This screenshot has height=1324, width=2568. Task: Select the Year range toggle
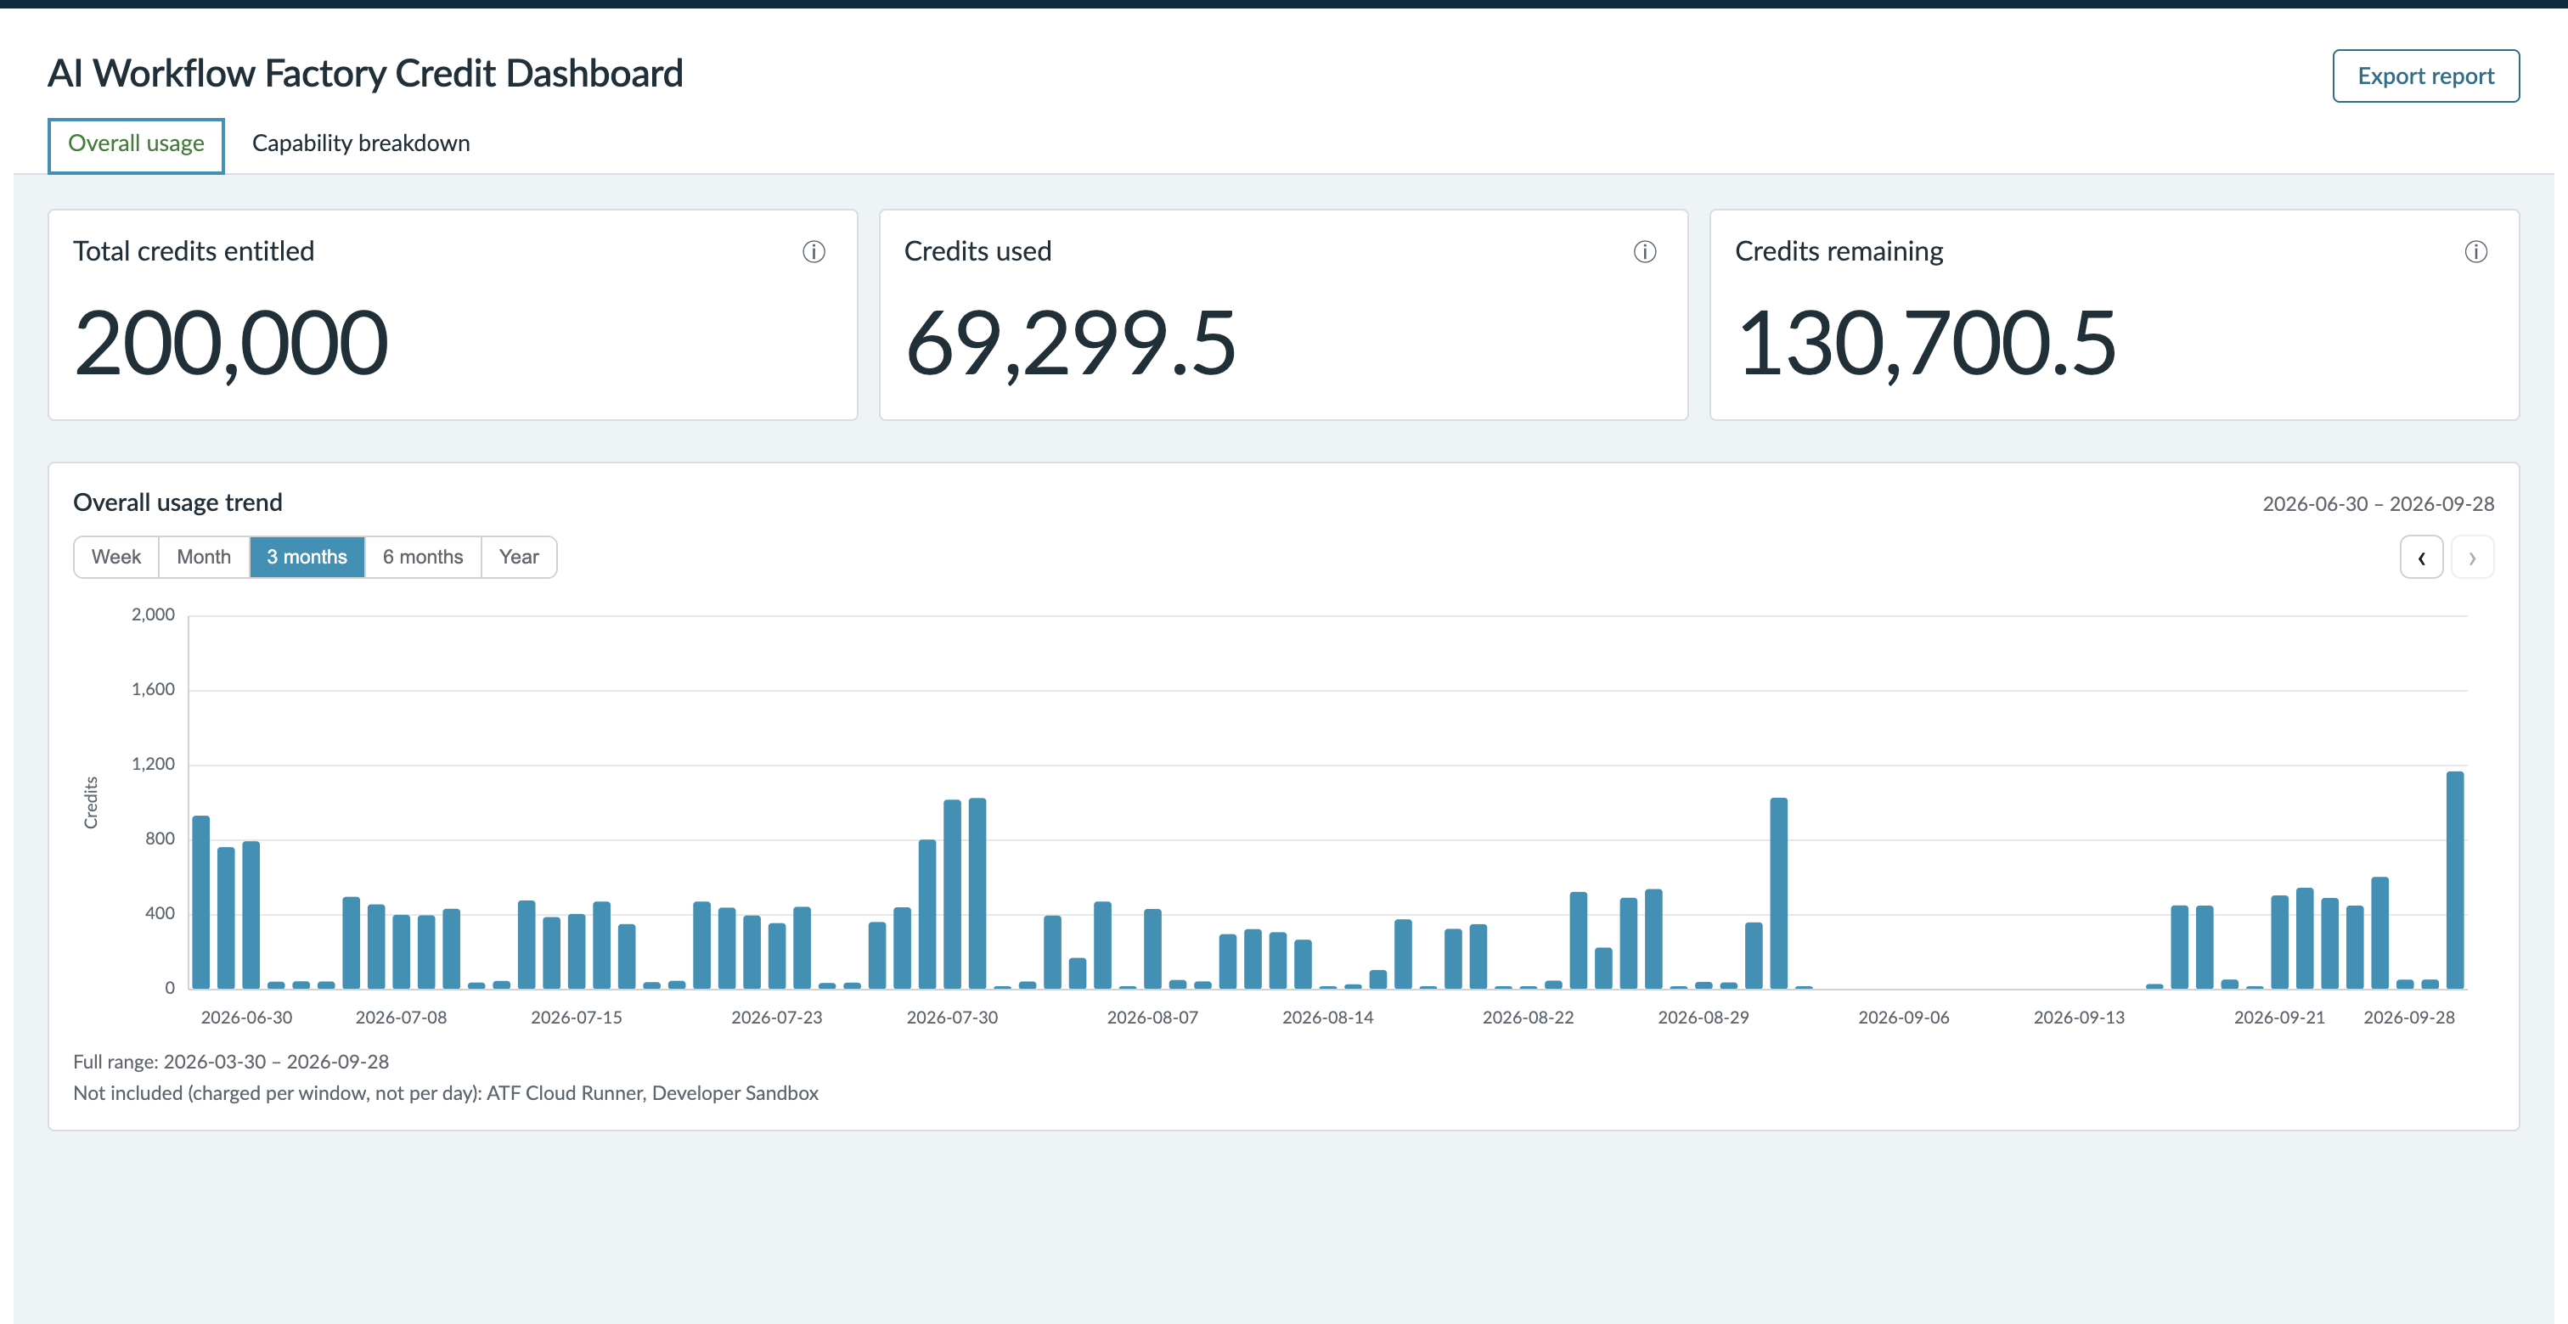pyautogui.click(x=518, y=557)
